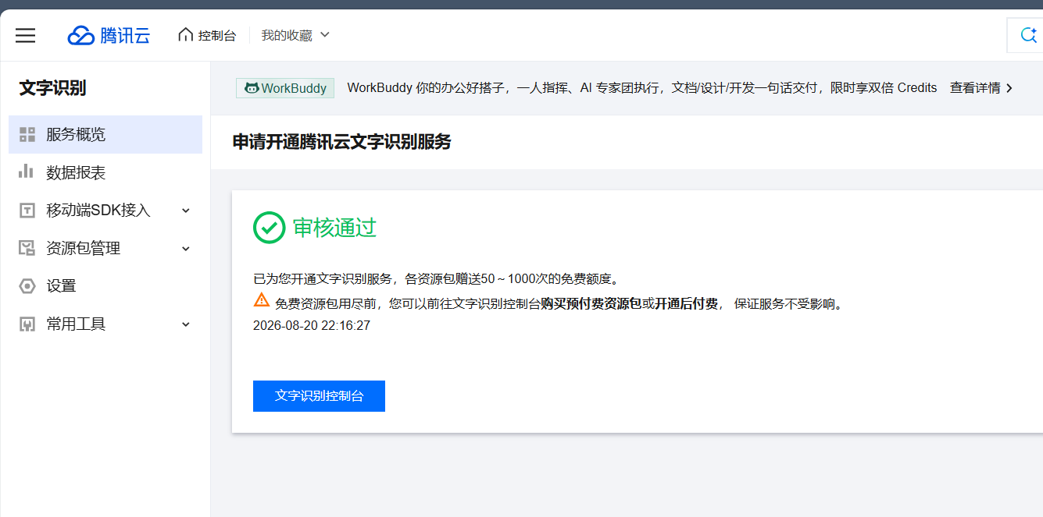The width and height of the screenshot is (1043, 517).
Task: Click the 查看详情 right arrow
Action: pos(1009,88)
